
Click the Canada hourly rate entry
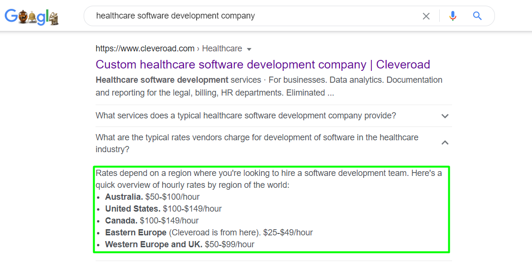pos(152,221)
